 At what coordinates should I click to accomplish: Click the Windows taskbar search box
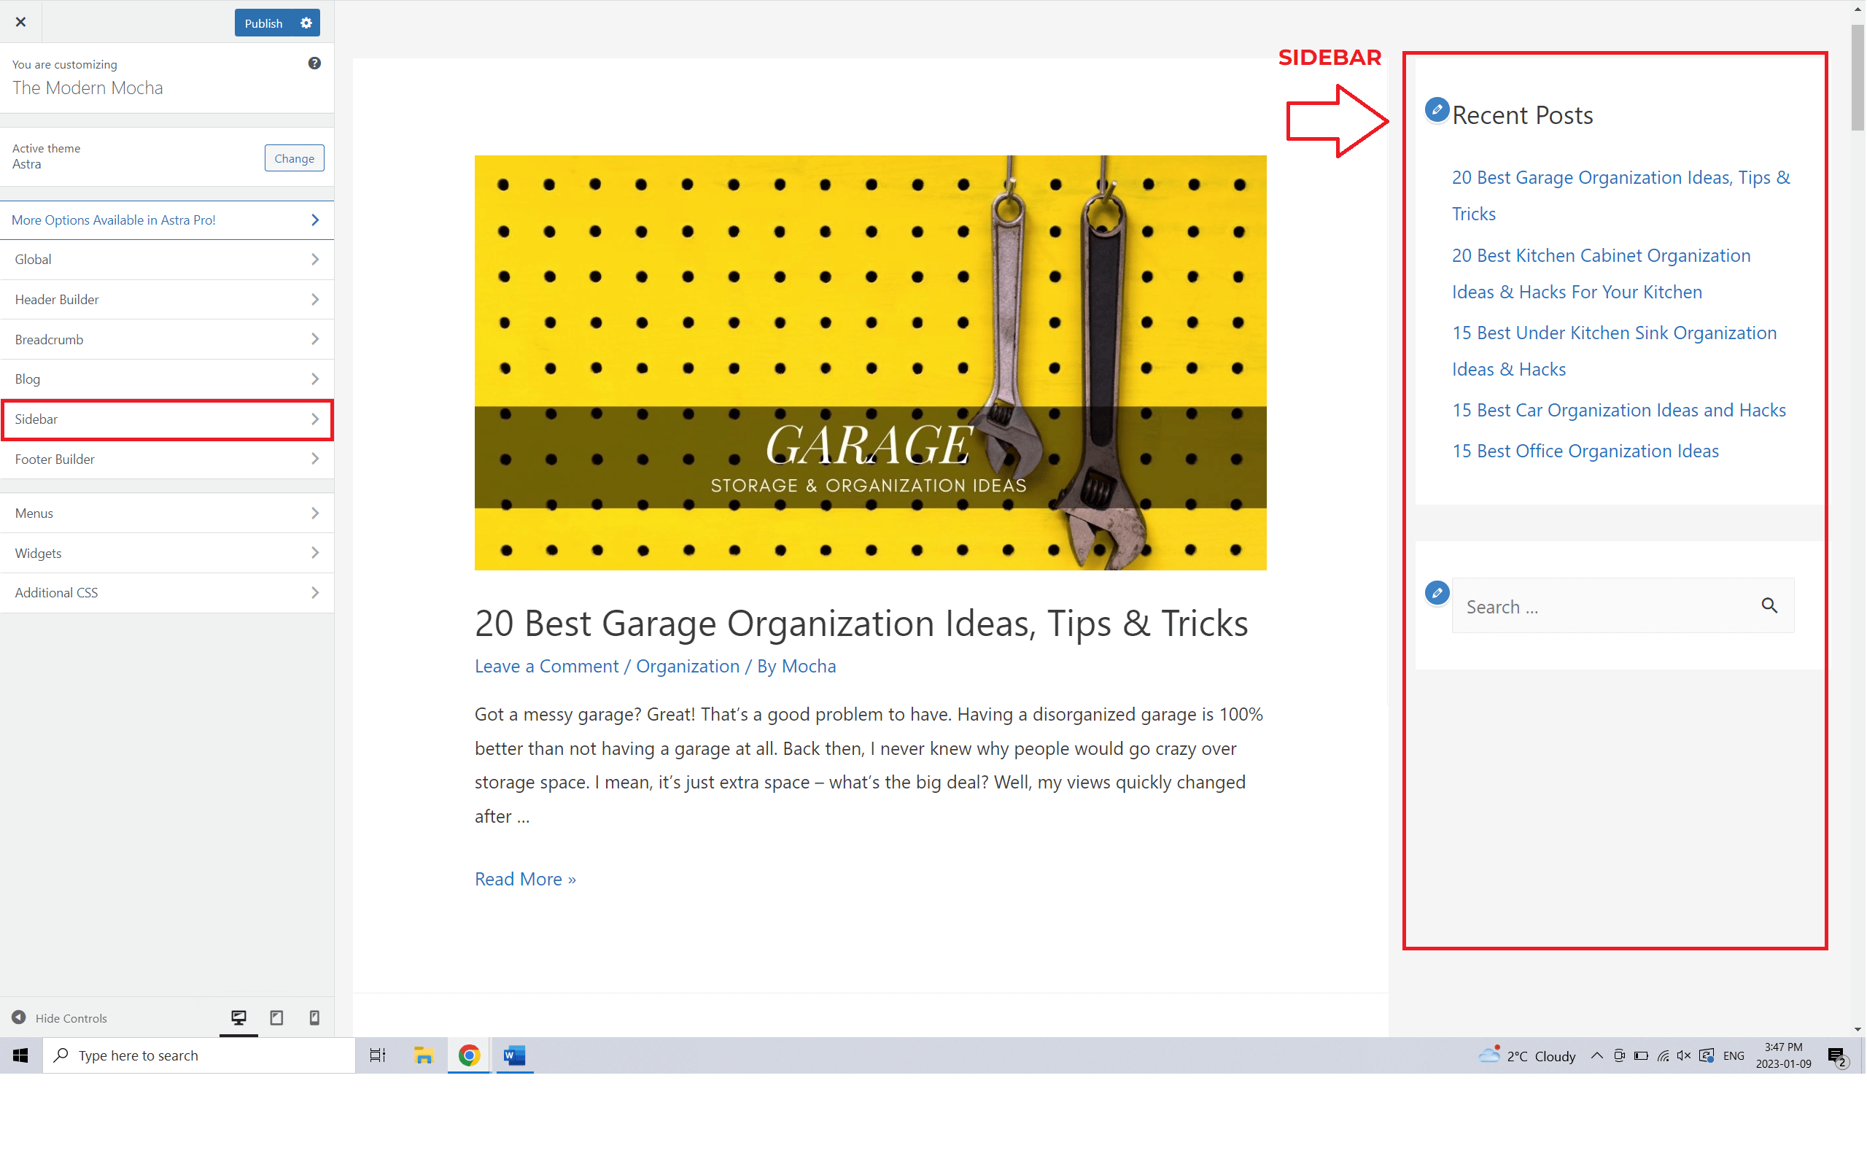coord(199,1056)
